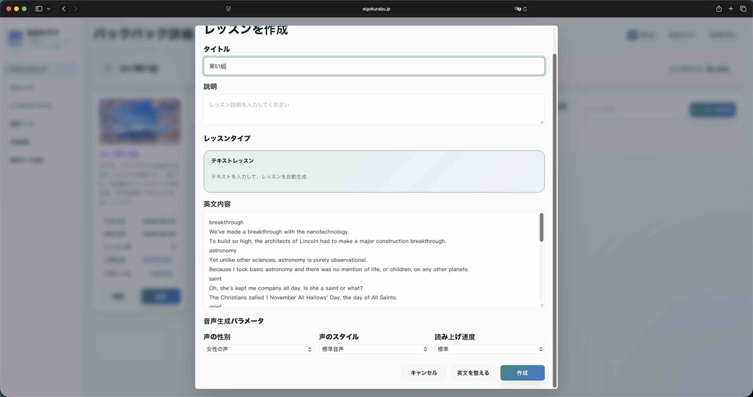The height and width of the screenshot is (397, 753).
Task: Open the sidebar options chevron
Action: point(48,9)
